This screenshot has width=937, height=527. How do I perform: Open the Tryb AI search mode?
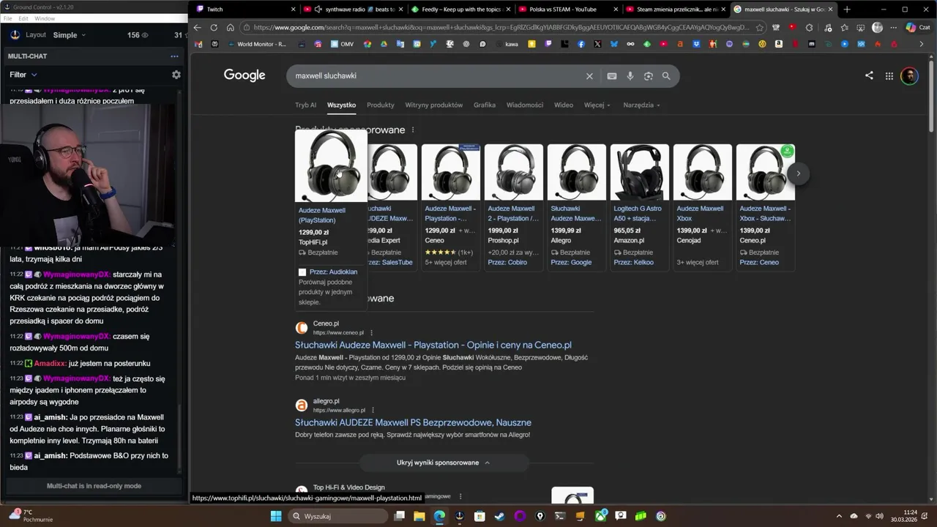306,105
